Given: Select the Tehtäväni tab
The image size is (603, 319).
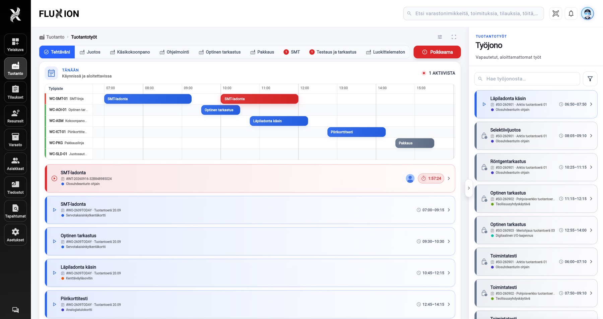Looking at the screenshot, I should pyautogui.click(x=57, y=52).
